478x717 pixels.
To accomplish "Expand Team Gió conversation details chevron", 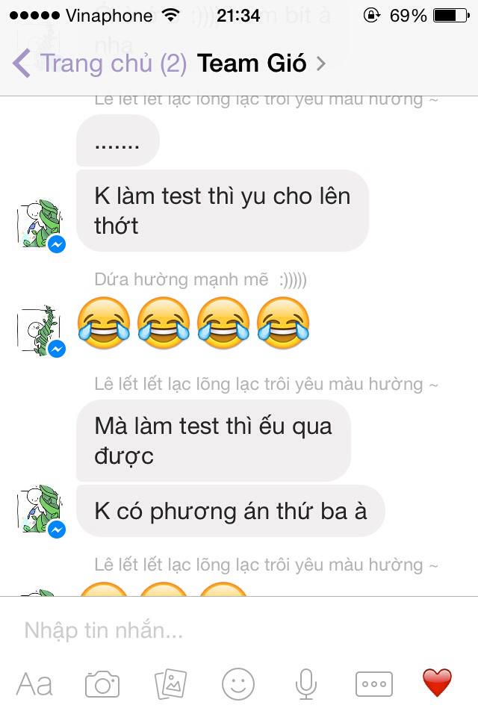I will [x=320, y=63].
